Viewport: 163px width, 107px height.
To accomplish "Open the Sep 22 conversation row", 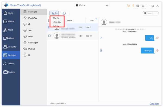I will point(73,36).
